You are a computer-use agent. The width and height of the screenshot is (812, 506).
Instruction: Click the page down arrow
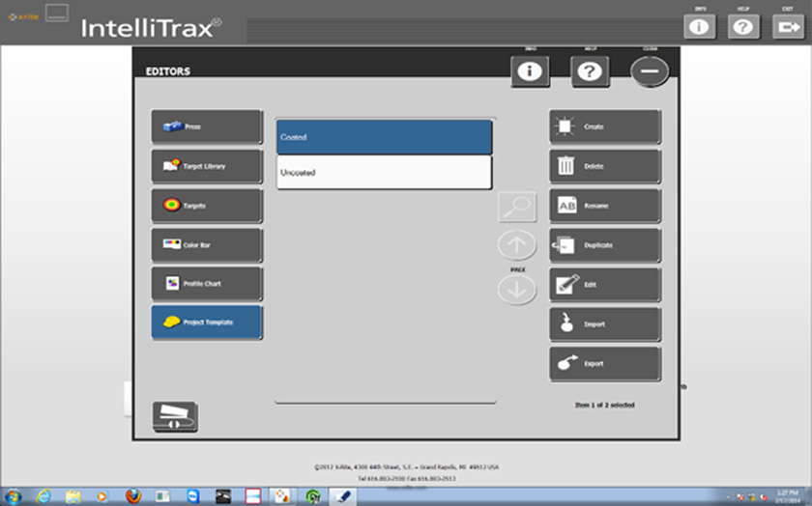(517, 290)
